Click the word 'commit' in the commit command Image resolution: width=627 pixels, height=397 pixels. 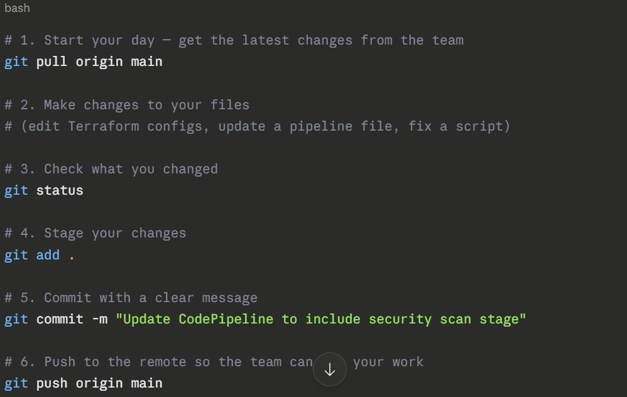(x=60, y=319)
